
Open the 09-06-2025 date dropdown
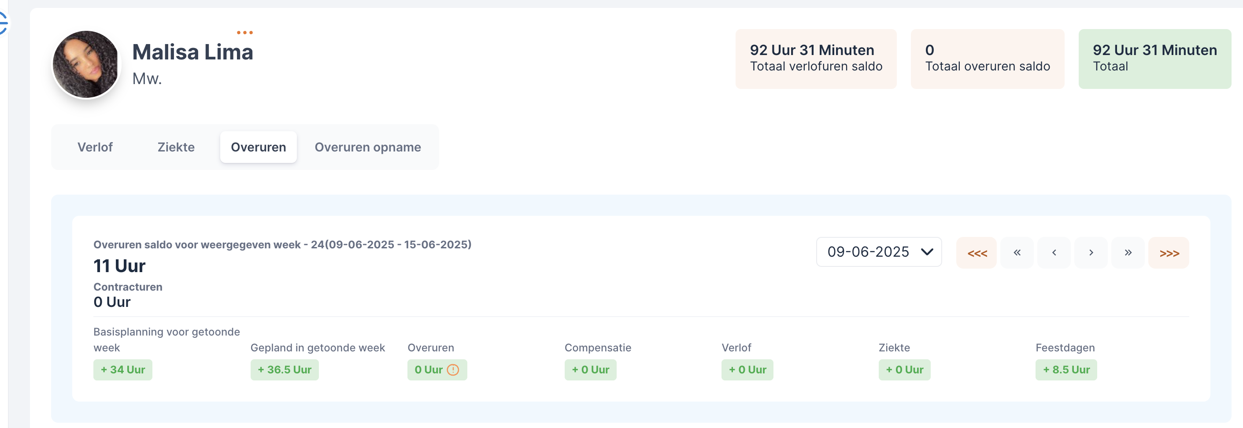(879, 252)
